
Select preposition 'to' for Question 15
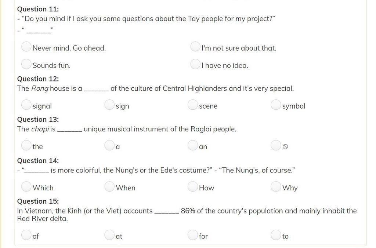point(276,235)
